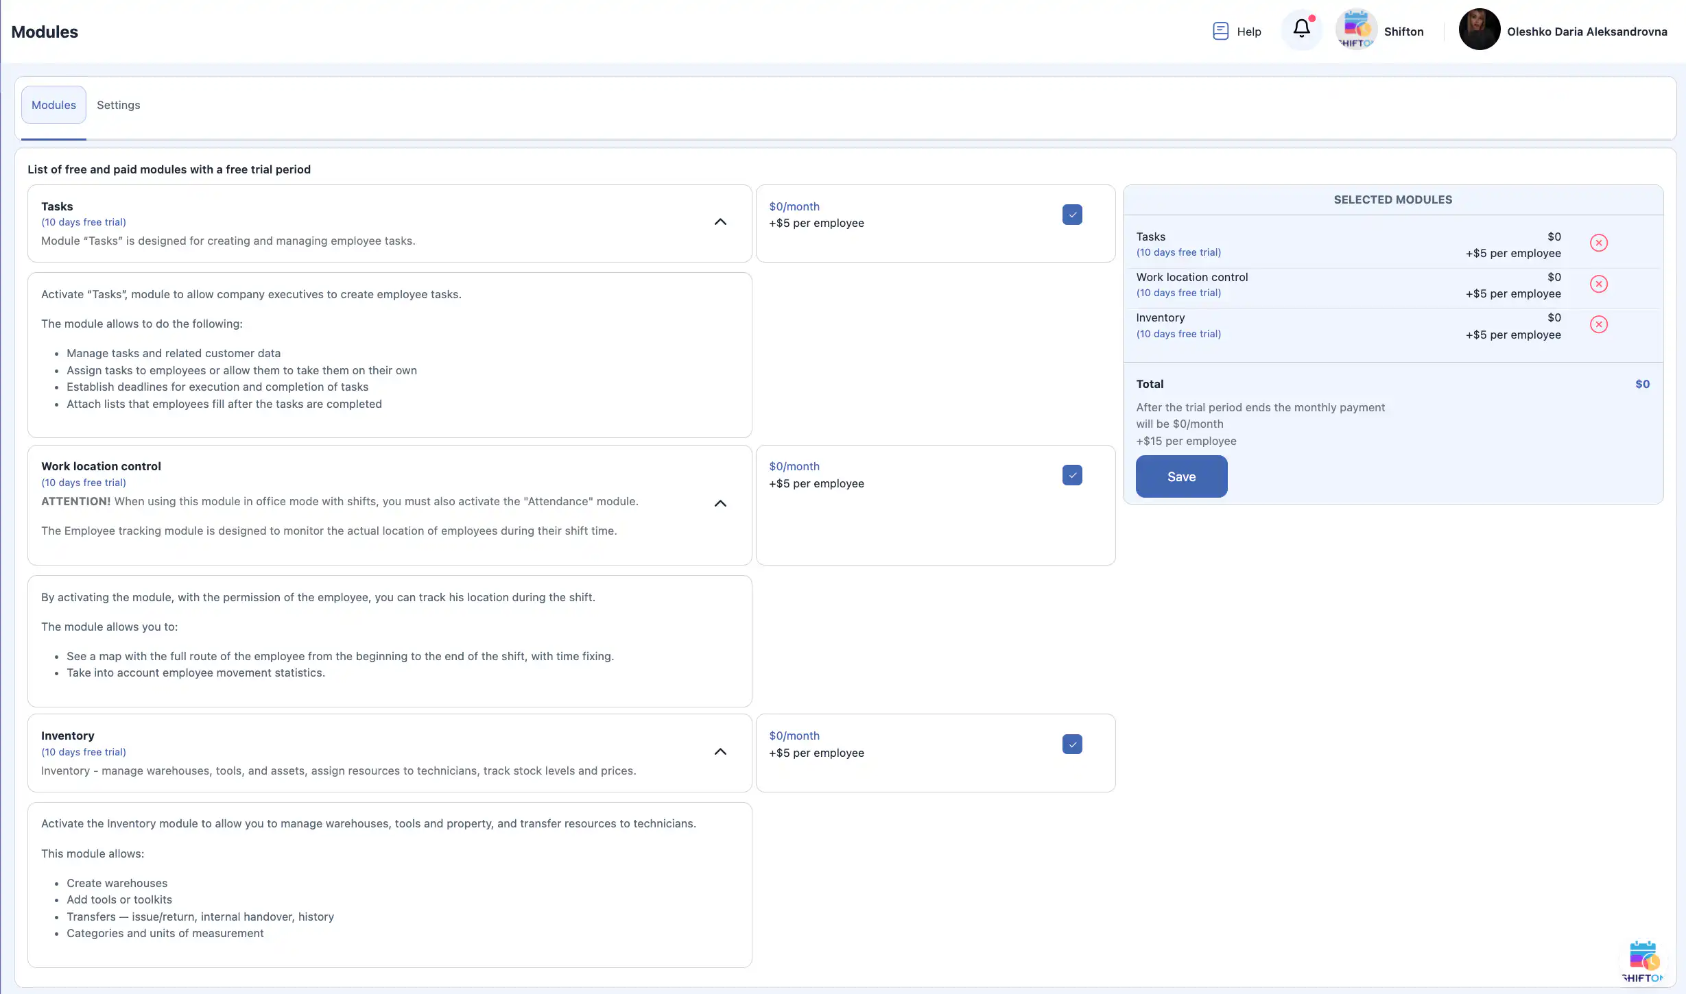Click the Shifton company logo icon
Image resolution: width=1686 pixels, height=994 pixels.
click(x=1356, y=29)
